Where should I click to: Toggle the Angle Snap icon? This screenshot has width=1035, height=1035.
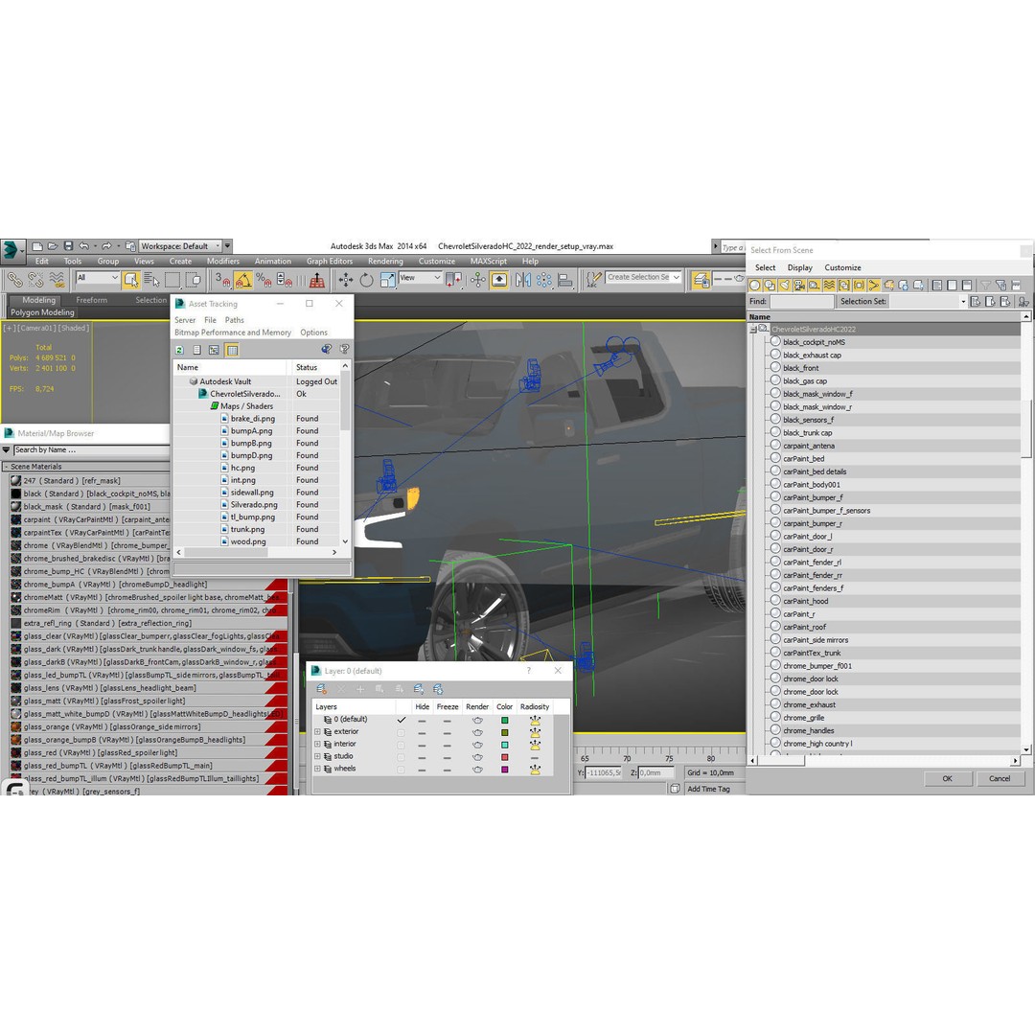242,281
